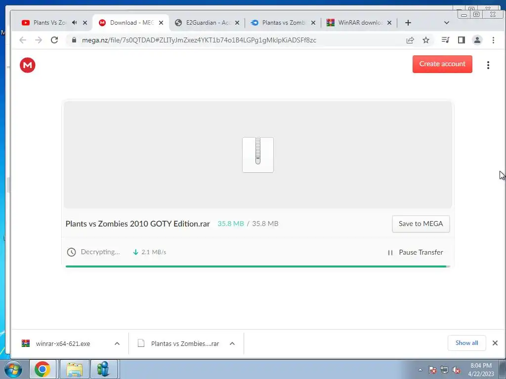
Task: Click the Chrome taskbar icon
Action: click(x=42, y=369)
